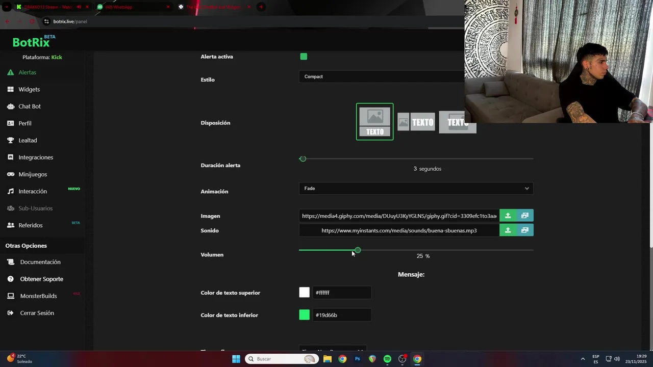
Task: Click Cerrar Sesión to log out
Action: click(37, 313)
